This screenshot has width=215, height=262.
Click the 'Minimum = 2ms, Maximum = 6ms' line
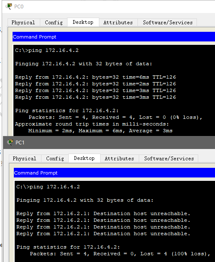(101, 131)
